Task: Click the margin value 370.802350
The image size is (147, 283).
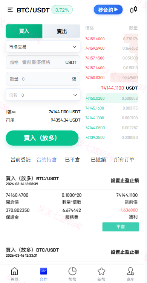Action: (x=18, y=210)
